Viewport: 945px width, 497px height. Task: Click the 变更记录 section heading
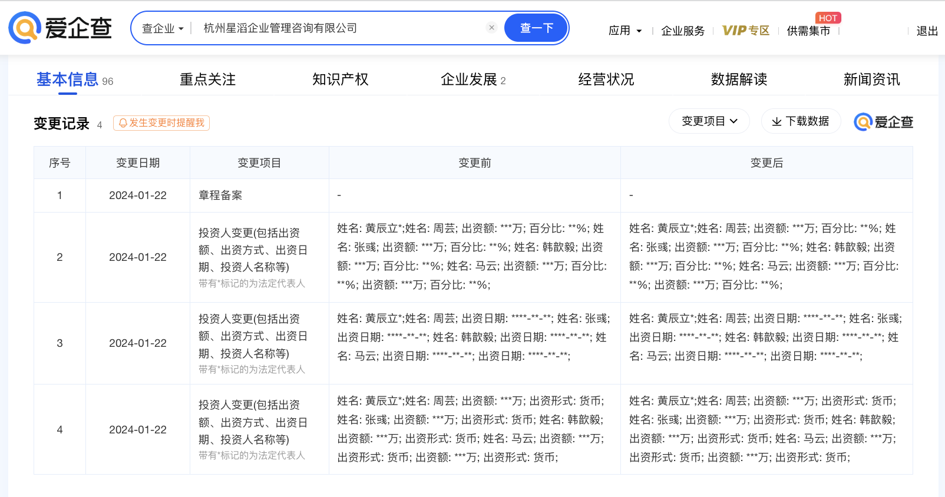coord(61,124)
